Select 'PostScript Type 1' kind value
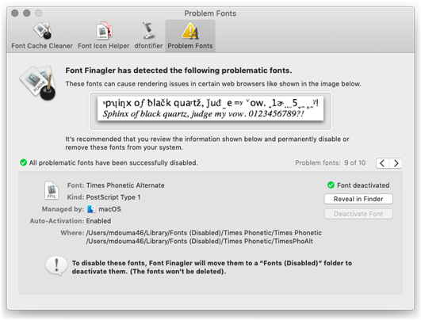The image size is (421, 320). coord(113,197)
